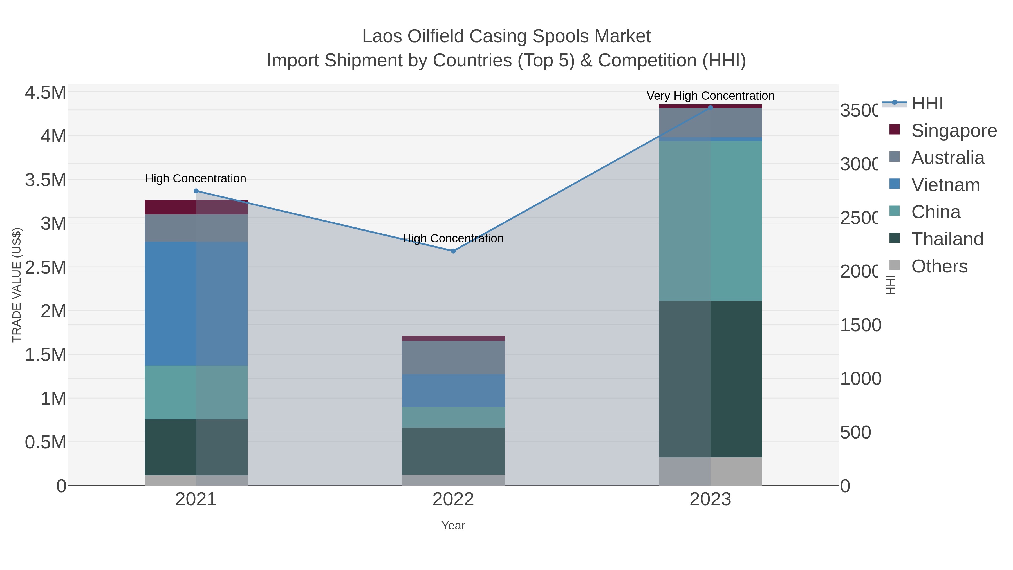The width and height of the screenshot is (1013, 570).
Task: Click the 2M y-axis tick label
Action: click(53, 311)
